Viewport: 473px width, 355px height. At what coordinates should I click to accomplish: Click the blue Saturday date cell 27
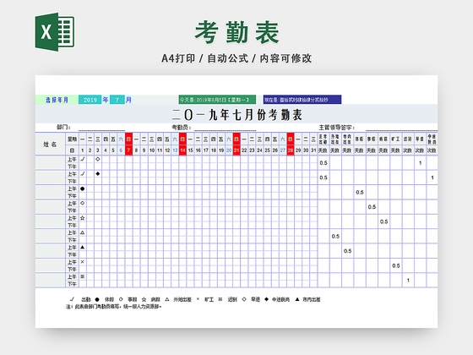pos(283,150)
